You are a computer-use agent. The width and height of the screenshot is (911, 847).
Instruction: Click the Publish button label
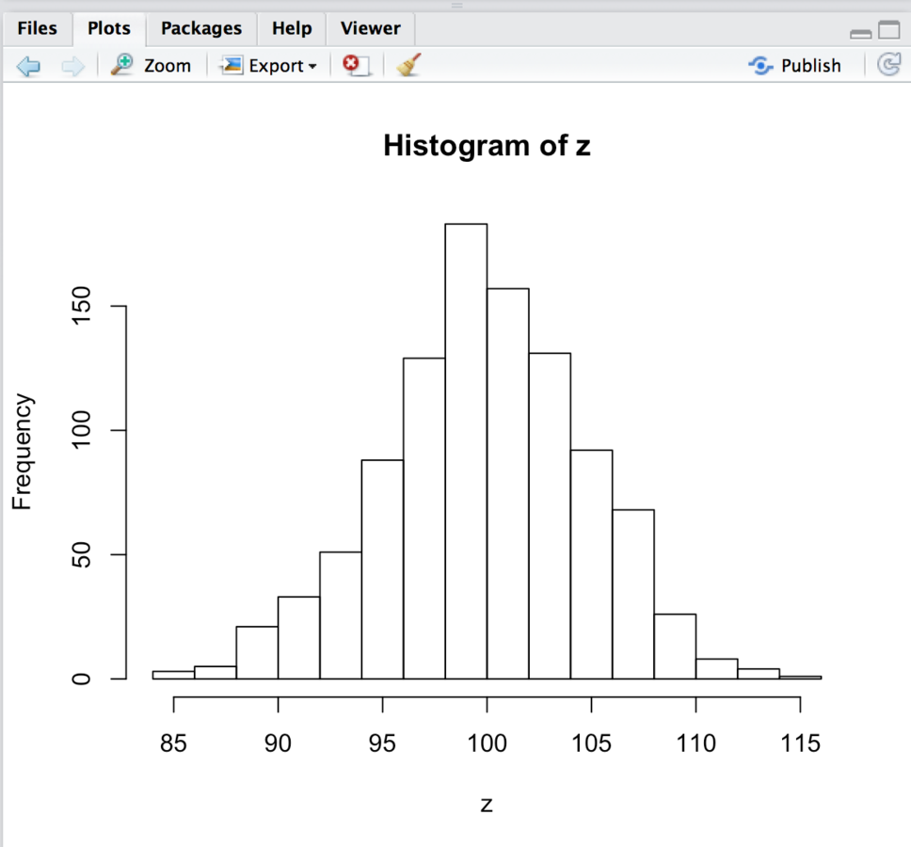[x=811, y=66]
